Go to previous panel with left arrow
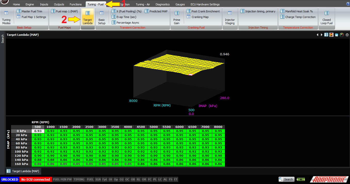 (x=318, y=35)
